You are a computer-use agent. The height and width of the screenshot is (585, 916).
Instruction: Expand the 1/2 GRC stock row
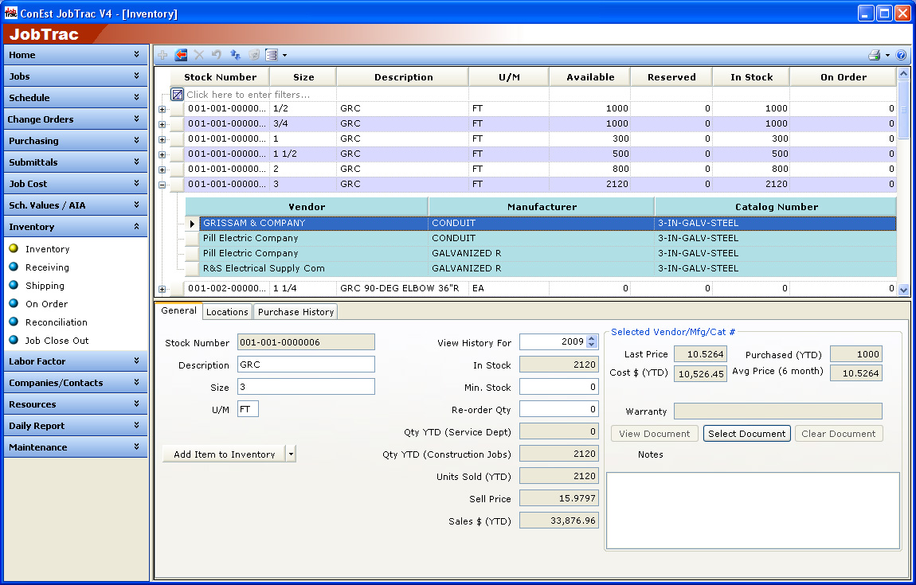(162, 109)
